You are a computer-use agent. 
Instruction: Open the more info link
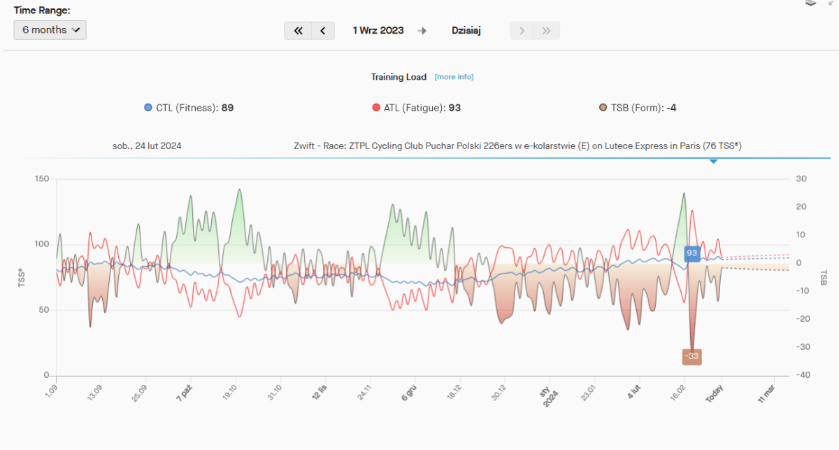tap(454, 77)
